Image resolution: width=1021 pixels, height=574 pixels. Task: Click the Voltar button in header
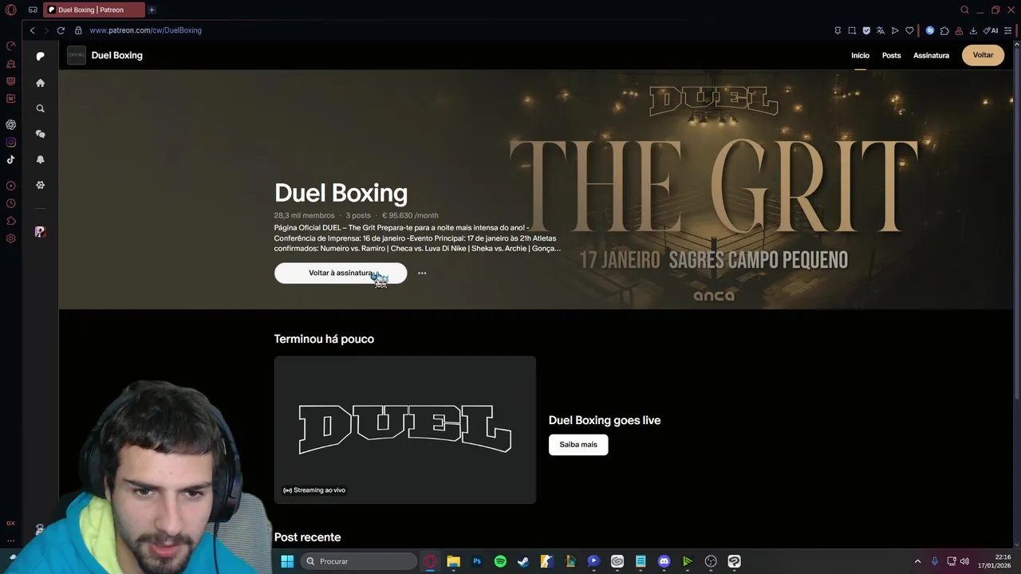pos(983,55)
